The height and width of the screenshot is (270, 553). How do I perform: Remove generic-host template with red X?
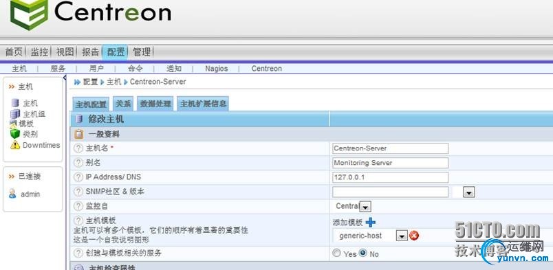coord(414,236)
